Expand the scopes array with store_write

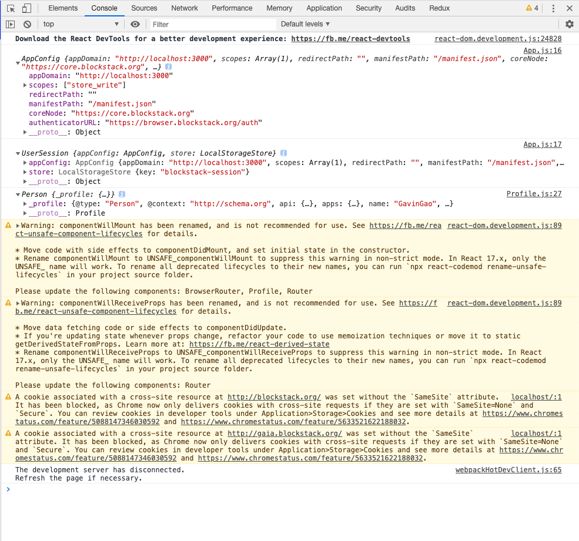point(25,85)
